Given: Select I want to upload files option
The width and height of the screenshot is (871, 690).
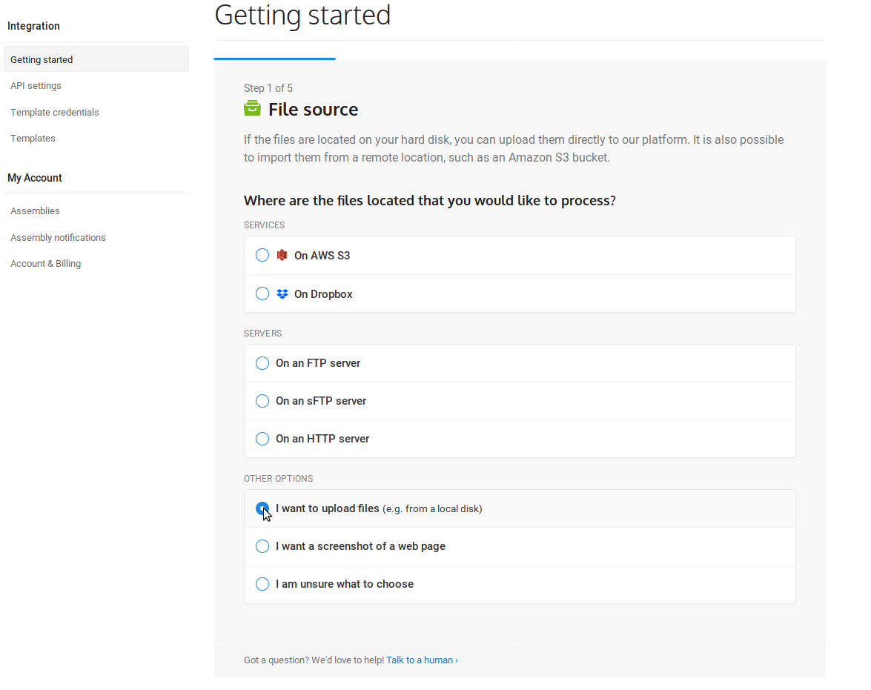Looking at the screenshot, I should point(262,508).
